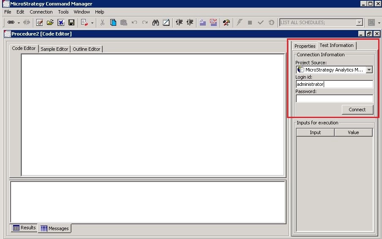Click the indent lines icon

179,22
